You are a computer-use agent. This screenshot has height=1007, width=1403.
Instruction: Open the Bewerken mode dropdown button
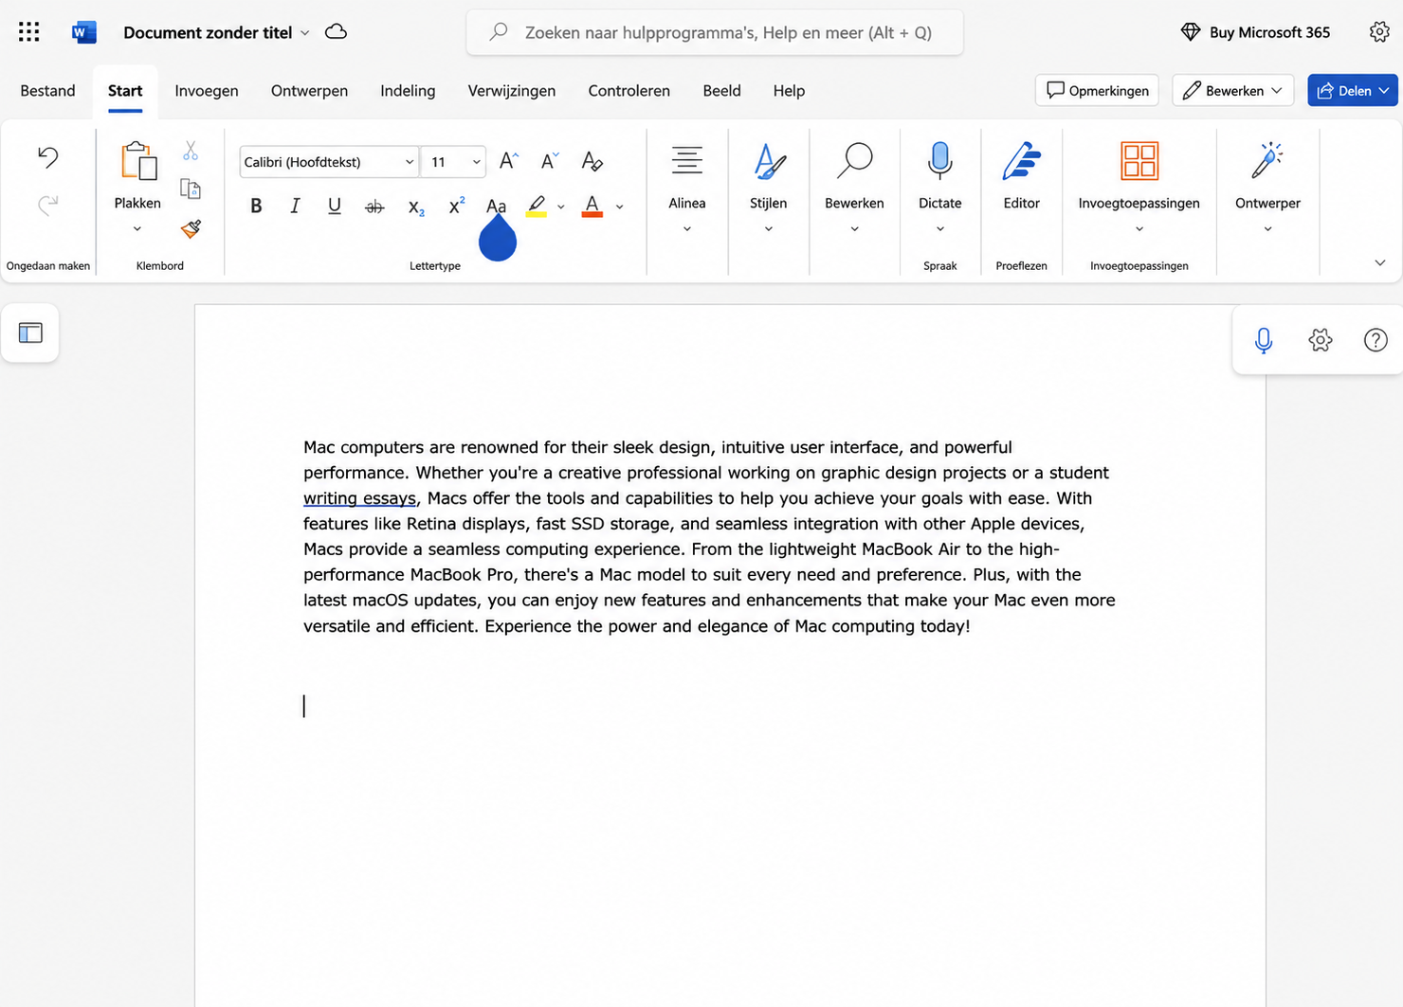point(1233,90)
